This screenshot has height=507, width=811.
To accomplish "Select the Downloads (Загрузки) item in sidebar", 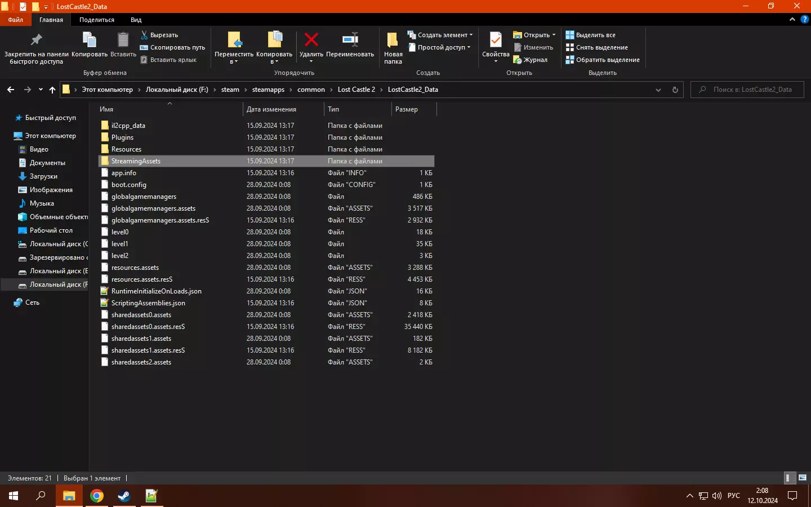I will tap(43, 176).
